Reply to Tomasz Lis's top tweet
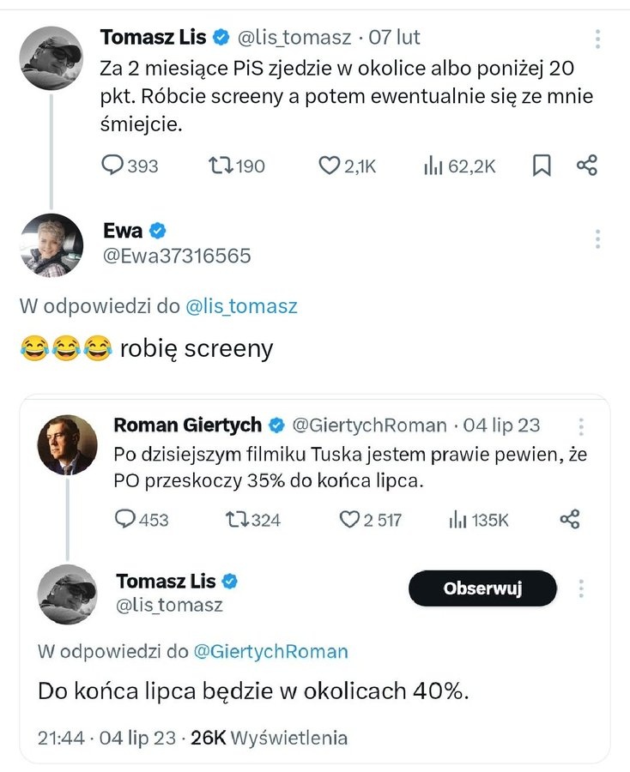This screenshot has height=772, width=630. (x=113, y=166)
